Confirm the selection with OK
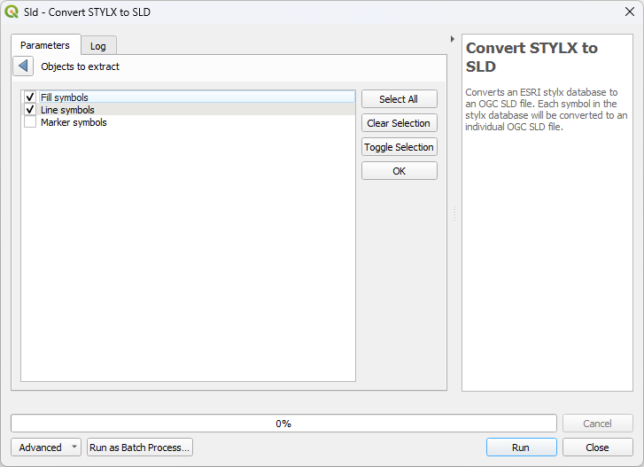This screenshot has height=467, width=644. point(399,170)
